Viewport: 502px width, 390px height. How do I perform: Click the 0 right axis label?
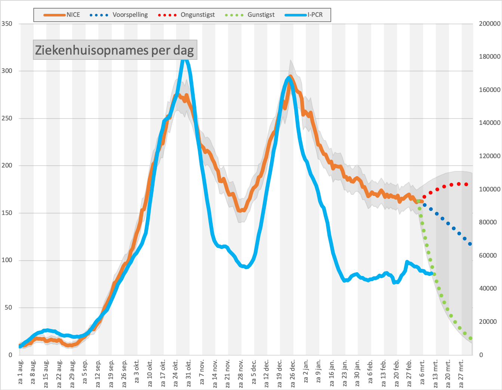[481, 355]
